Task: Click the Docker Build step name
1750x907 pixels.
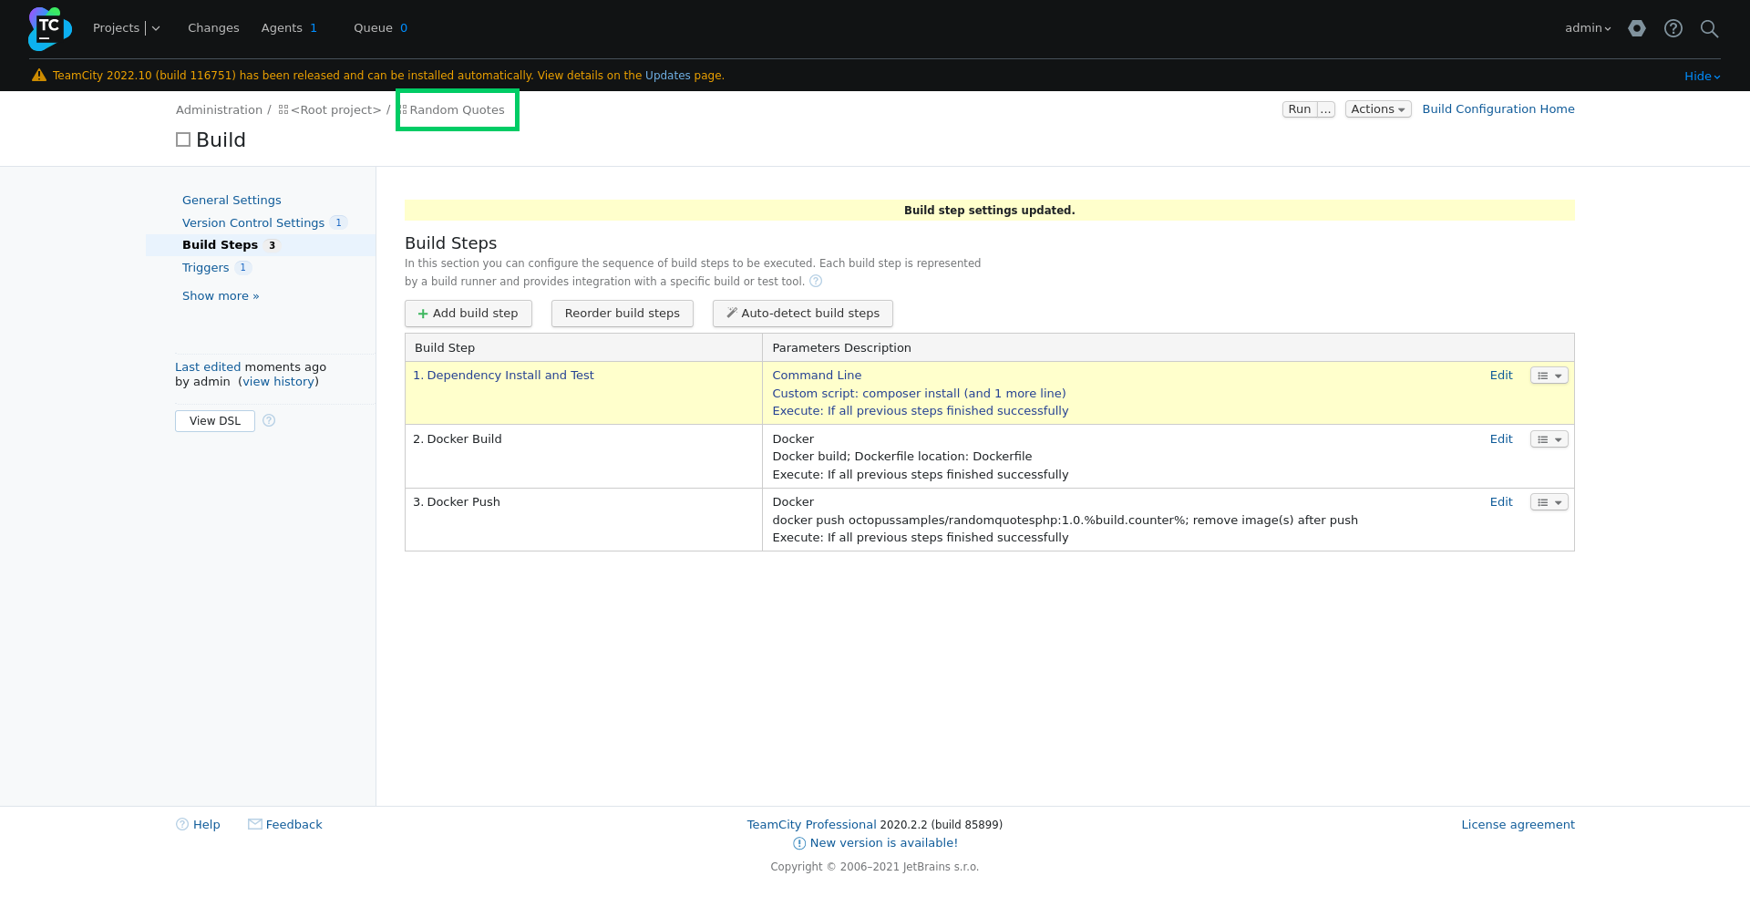Action: (464, 439)
